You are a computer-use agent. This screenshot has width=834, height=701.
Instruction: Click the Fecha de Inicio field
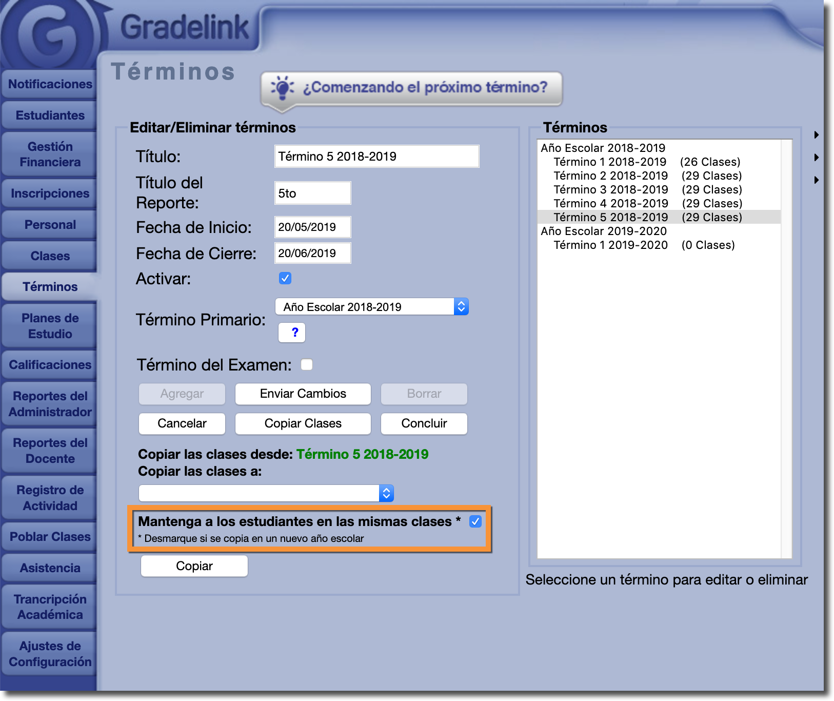[x=312, y=227]
